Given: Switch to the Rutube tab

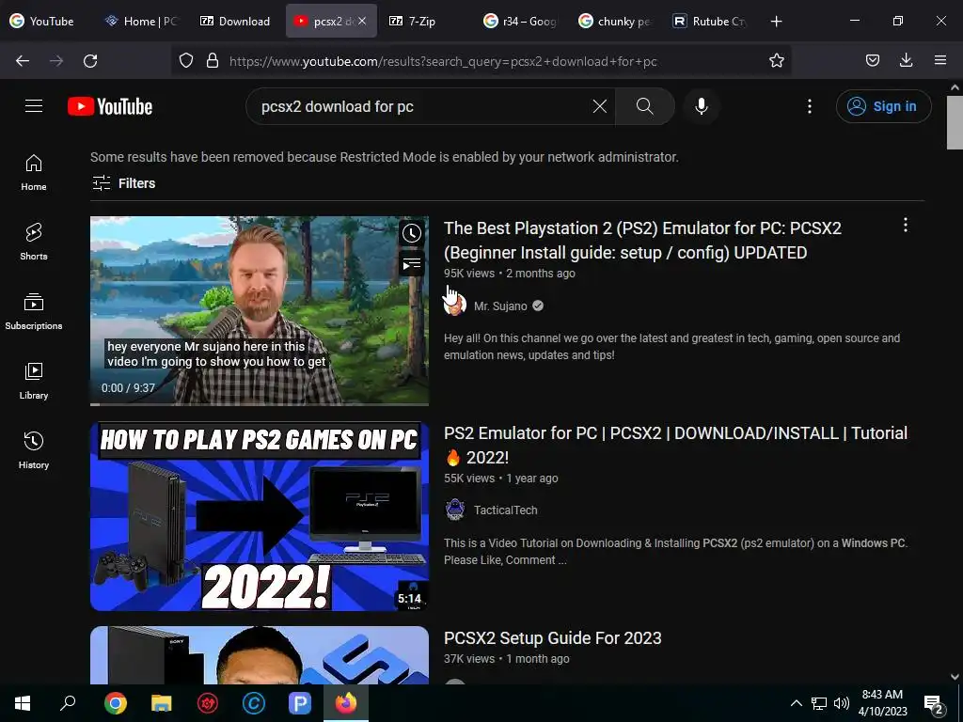Looking at the screenshot, I should click(x=709, y=21).
